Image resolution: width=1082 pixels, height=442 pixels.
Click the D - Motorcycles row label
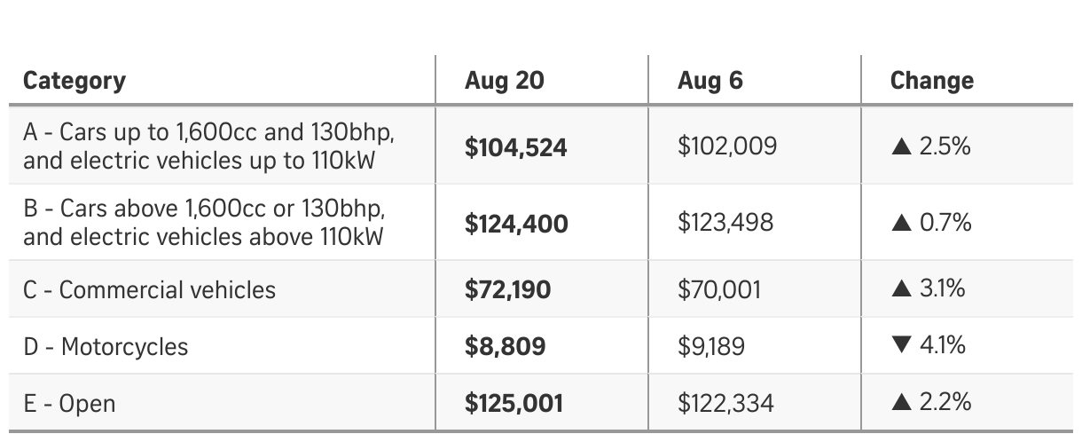(106, 346)
